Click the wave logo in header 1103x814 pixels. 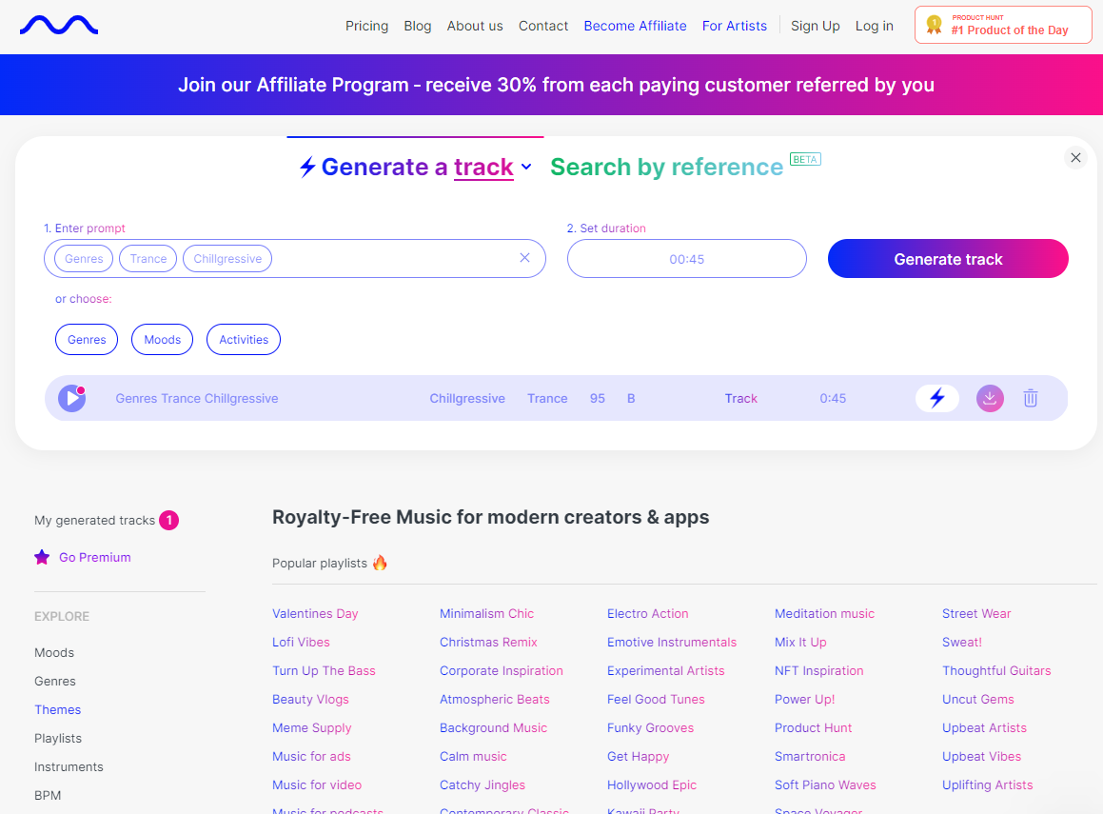pyautogui.click(x=59, y=26)
